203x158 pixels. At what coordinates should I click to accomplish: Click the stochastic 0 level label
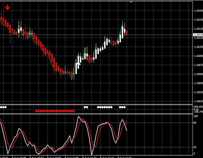(194, 154)
